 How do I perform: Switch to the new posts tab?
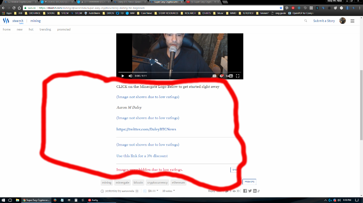click(x=20, y=29)
